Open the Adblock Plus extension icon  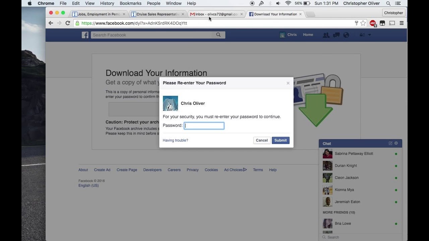point(373,23)
